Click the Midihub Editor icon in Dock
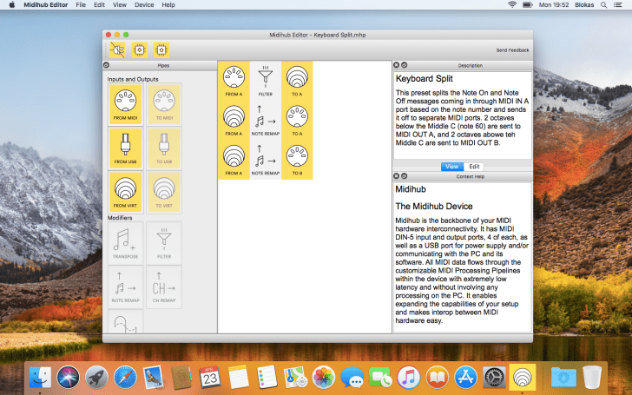The width and height of the screenshot is (632, 395). [x=523, y=378]
